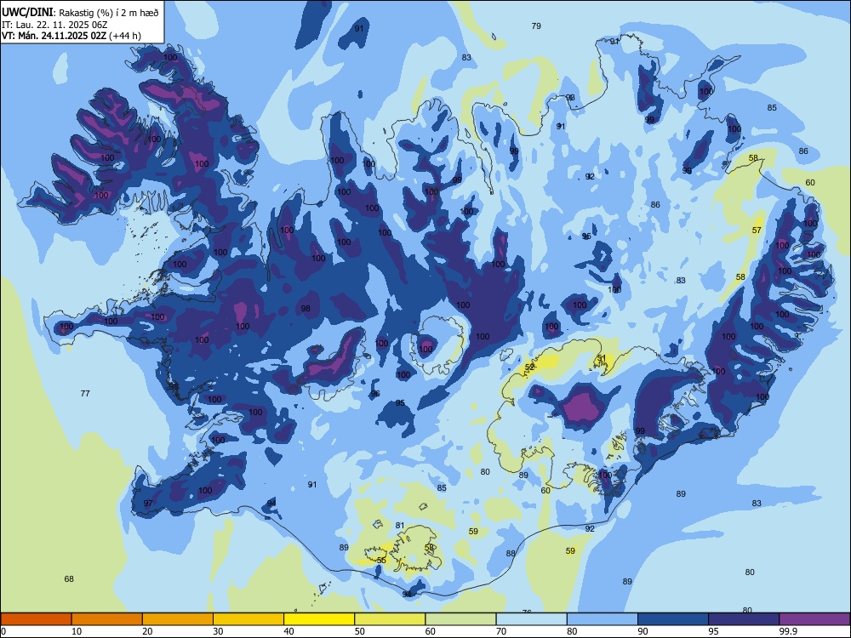Pick the purple above-99.9 legend swatch
The image size is (851, 638).
tap(814, 619)
